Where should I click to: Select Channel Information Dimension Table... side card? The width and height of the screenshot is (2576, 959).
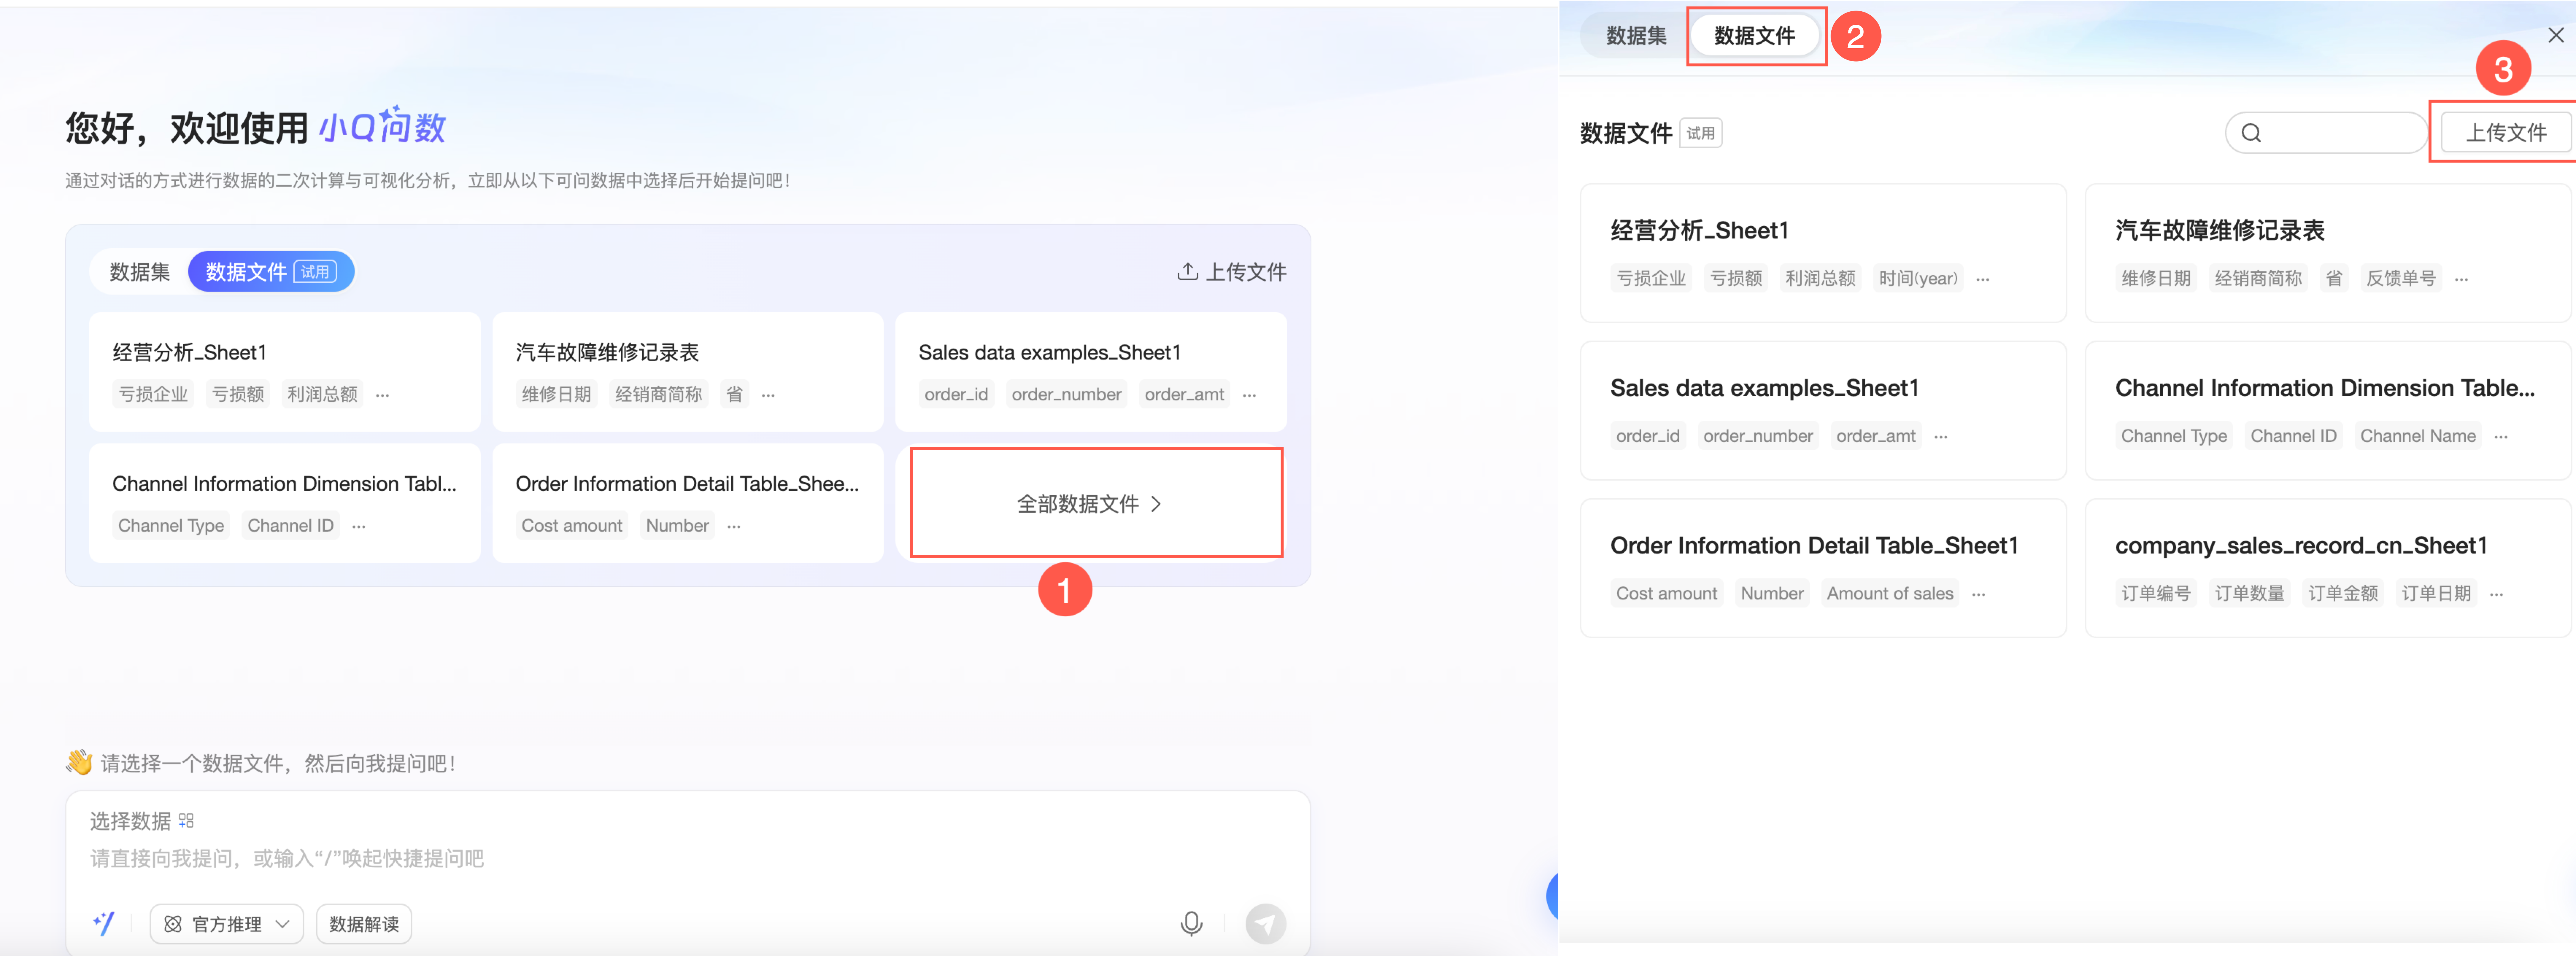(2328, 411)
